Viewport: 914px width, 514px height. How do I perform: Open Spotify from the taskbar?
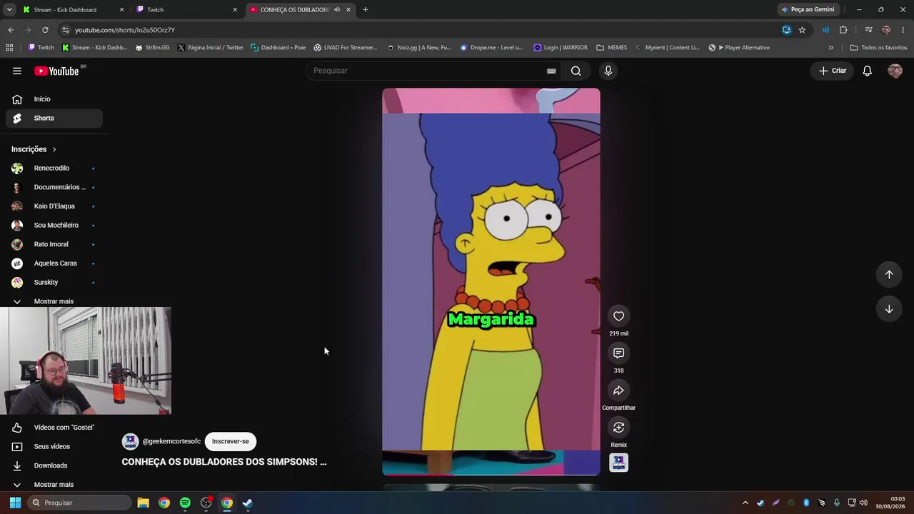click(x=185, y=503)
